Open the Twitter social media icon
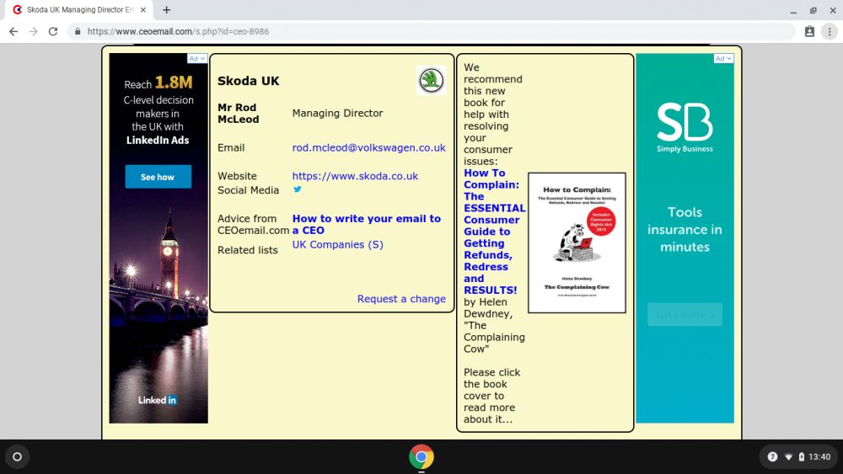 pyautogui.click(x=298, y=189)
